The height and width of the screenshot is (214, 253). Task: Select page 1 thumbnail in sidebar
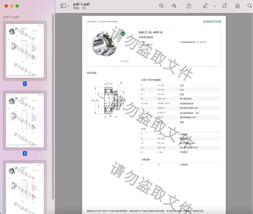25,51
